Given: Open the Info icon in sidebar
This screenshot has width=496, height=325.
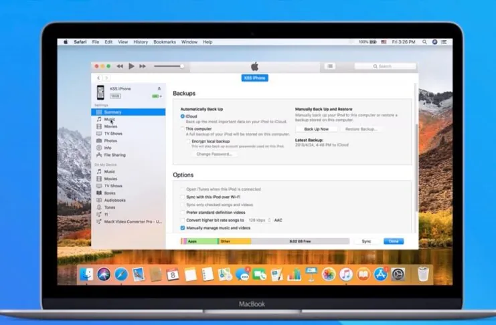Looking at the screenshot, I should tap(99, 148).
